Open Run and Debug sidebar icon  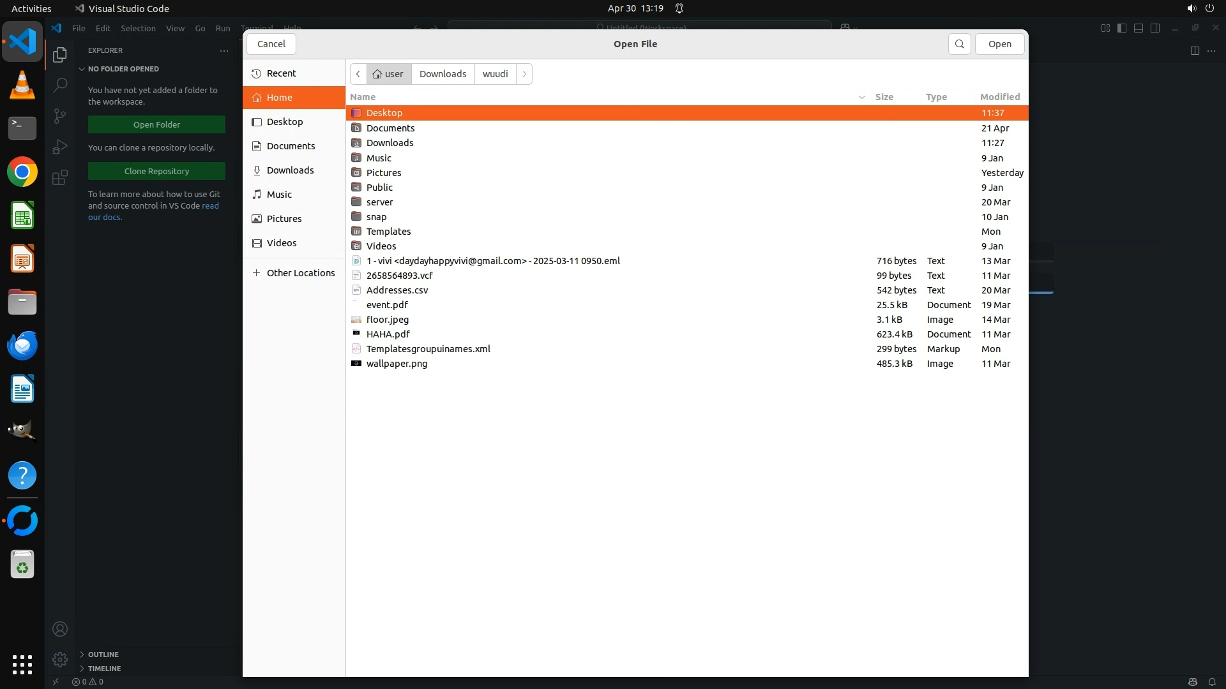pos(60,147)
